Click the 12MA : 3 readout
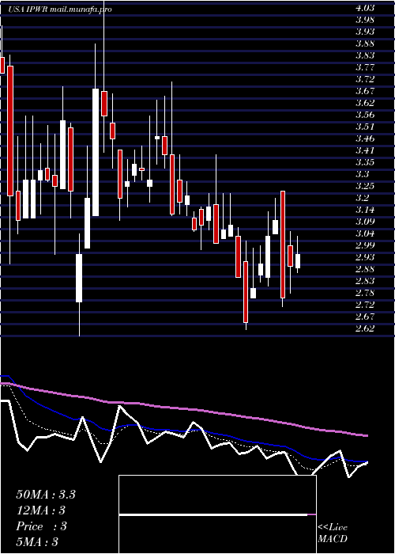This screenshot has height=554, width=395. tap(41, 510)
